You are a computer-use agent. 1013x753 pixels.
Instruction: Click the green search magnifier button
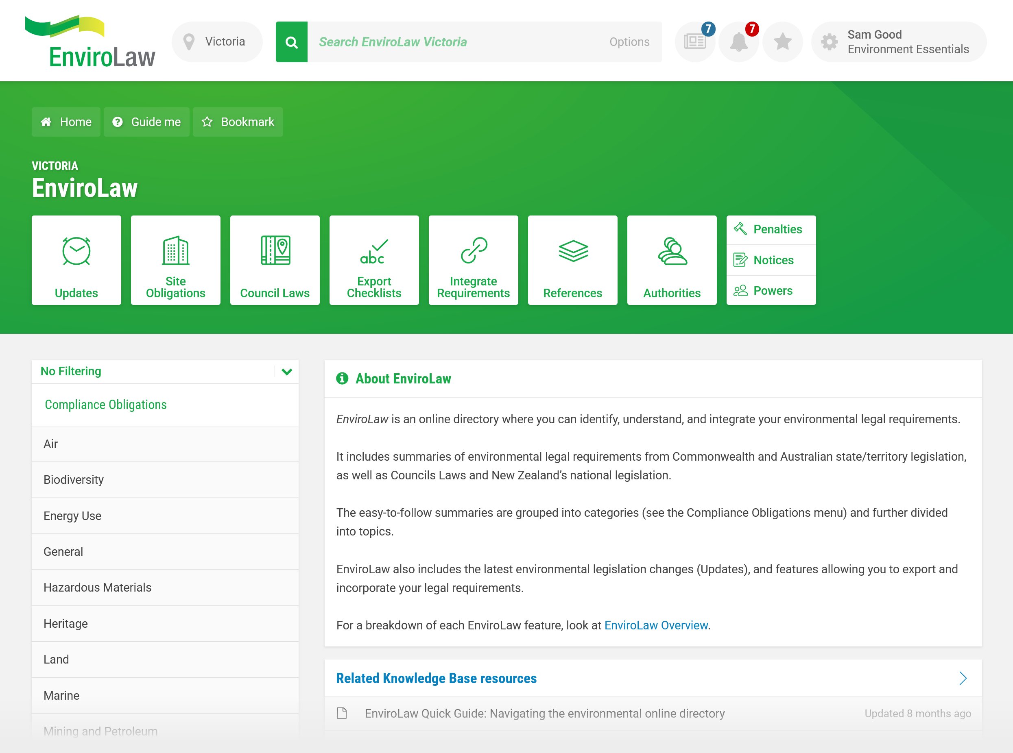point(291,42)
